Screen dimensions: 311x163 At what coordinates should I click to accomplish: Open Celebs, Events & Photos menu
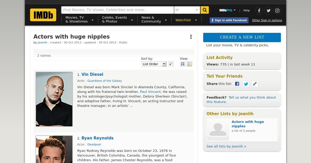pyautogui.click(x=117, y=20)
